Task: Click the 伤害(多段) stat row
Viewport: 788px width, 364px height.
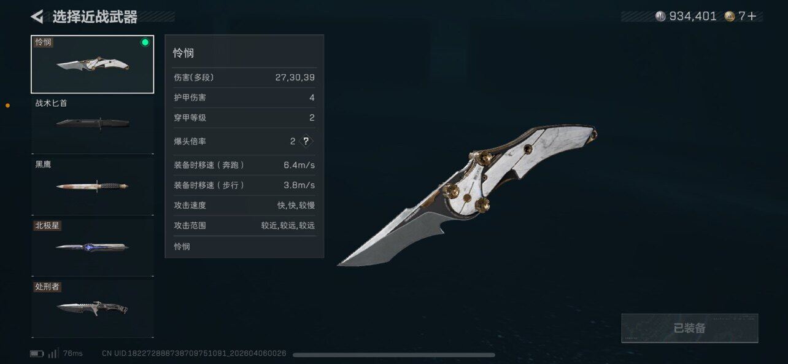Action: coord(244,77)
